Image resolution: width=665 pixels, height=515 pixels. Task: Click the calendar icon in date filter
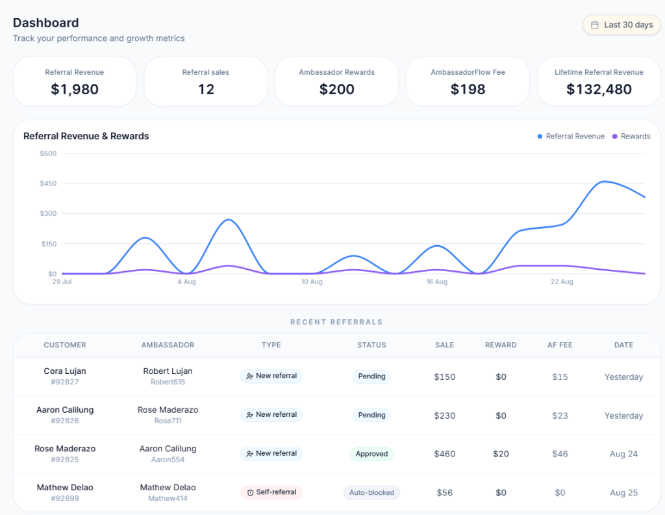coord(595,25)
